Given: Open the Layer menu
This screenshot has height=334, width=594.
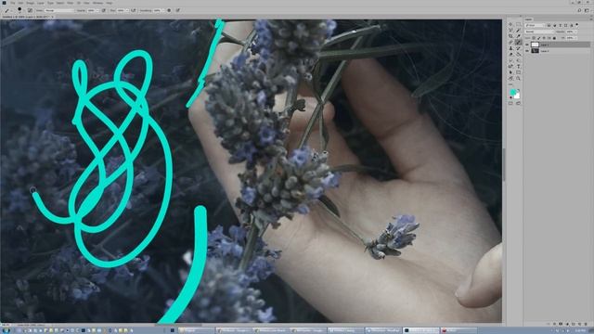Looking at the screenshot, I should [41, 3].
